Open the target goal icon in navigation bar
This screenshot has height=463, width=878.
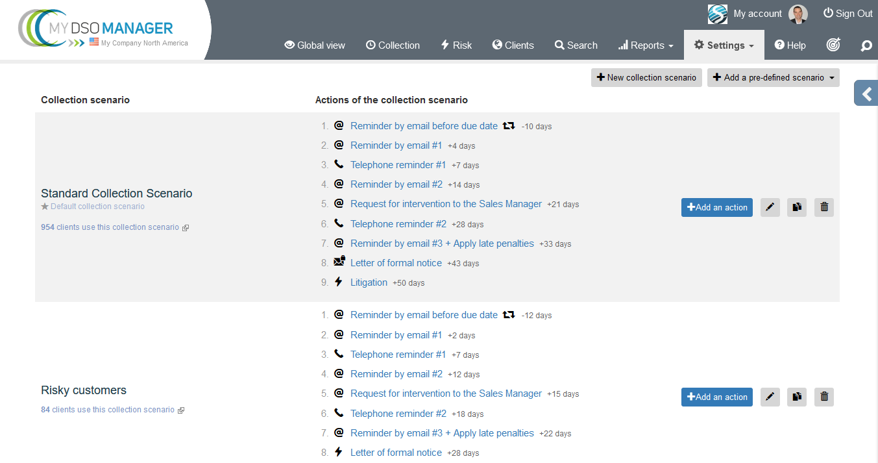click(x=833, y=45)
